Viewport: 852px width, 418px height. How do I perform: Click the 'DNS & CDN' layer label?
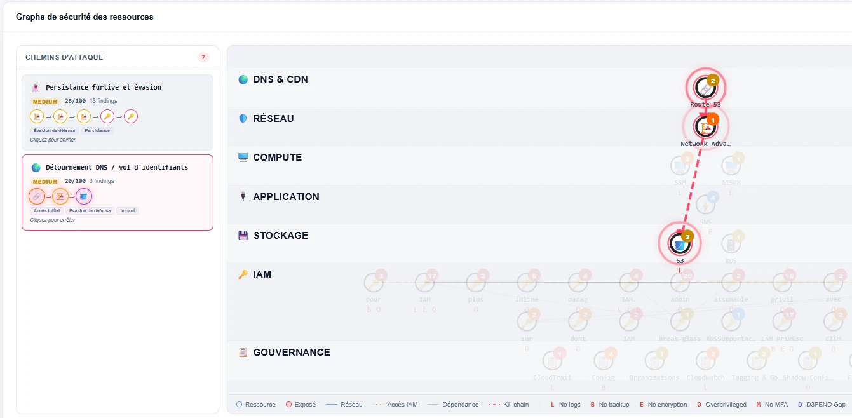pos(280,79)
